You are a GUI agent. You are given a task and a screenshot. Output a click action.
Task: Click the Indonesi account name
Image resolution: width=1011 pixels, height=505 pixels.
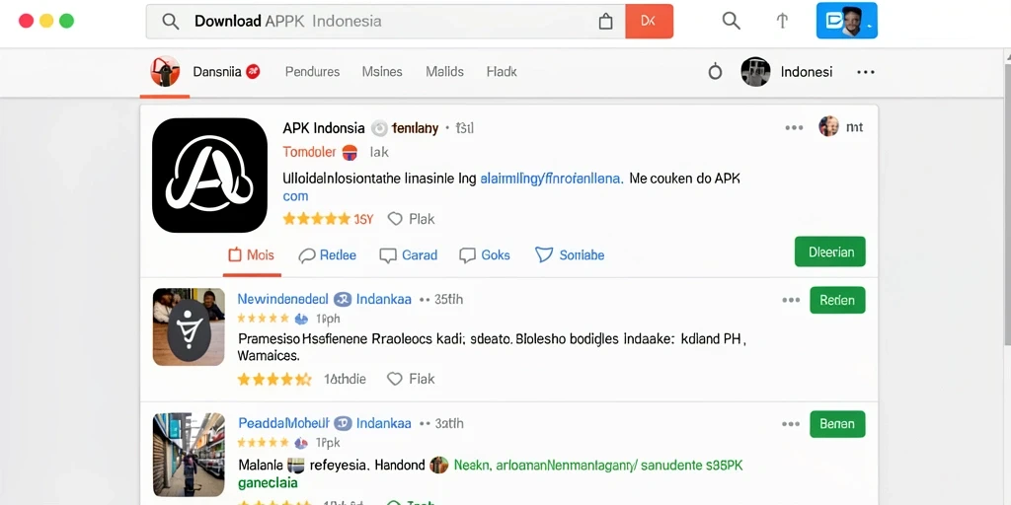(807, 72)
